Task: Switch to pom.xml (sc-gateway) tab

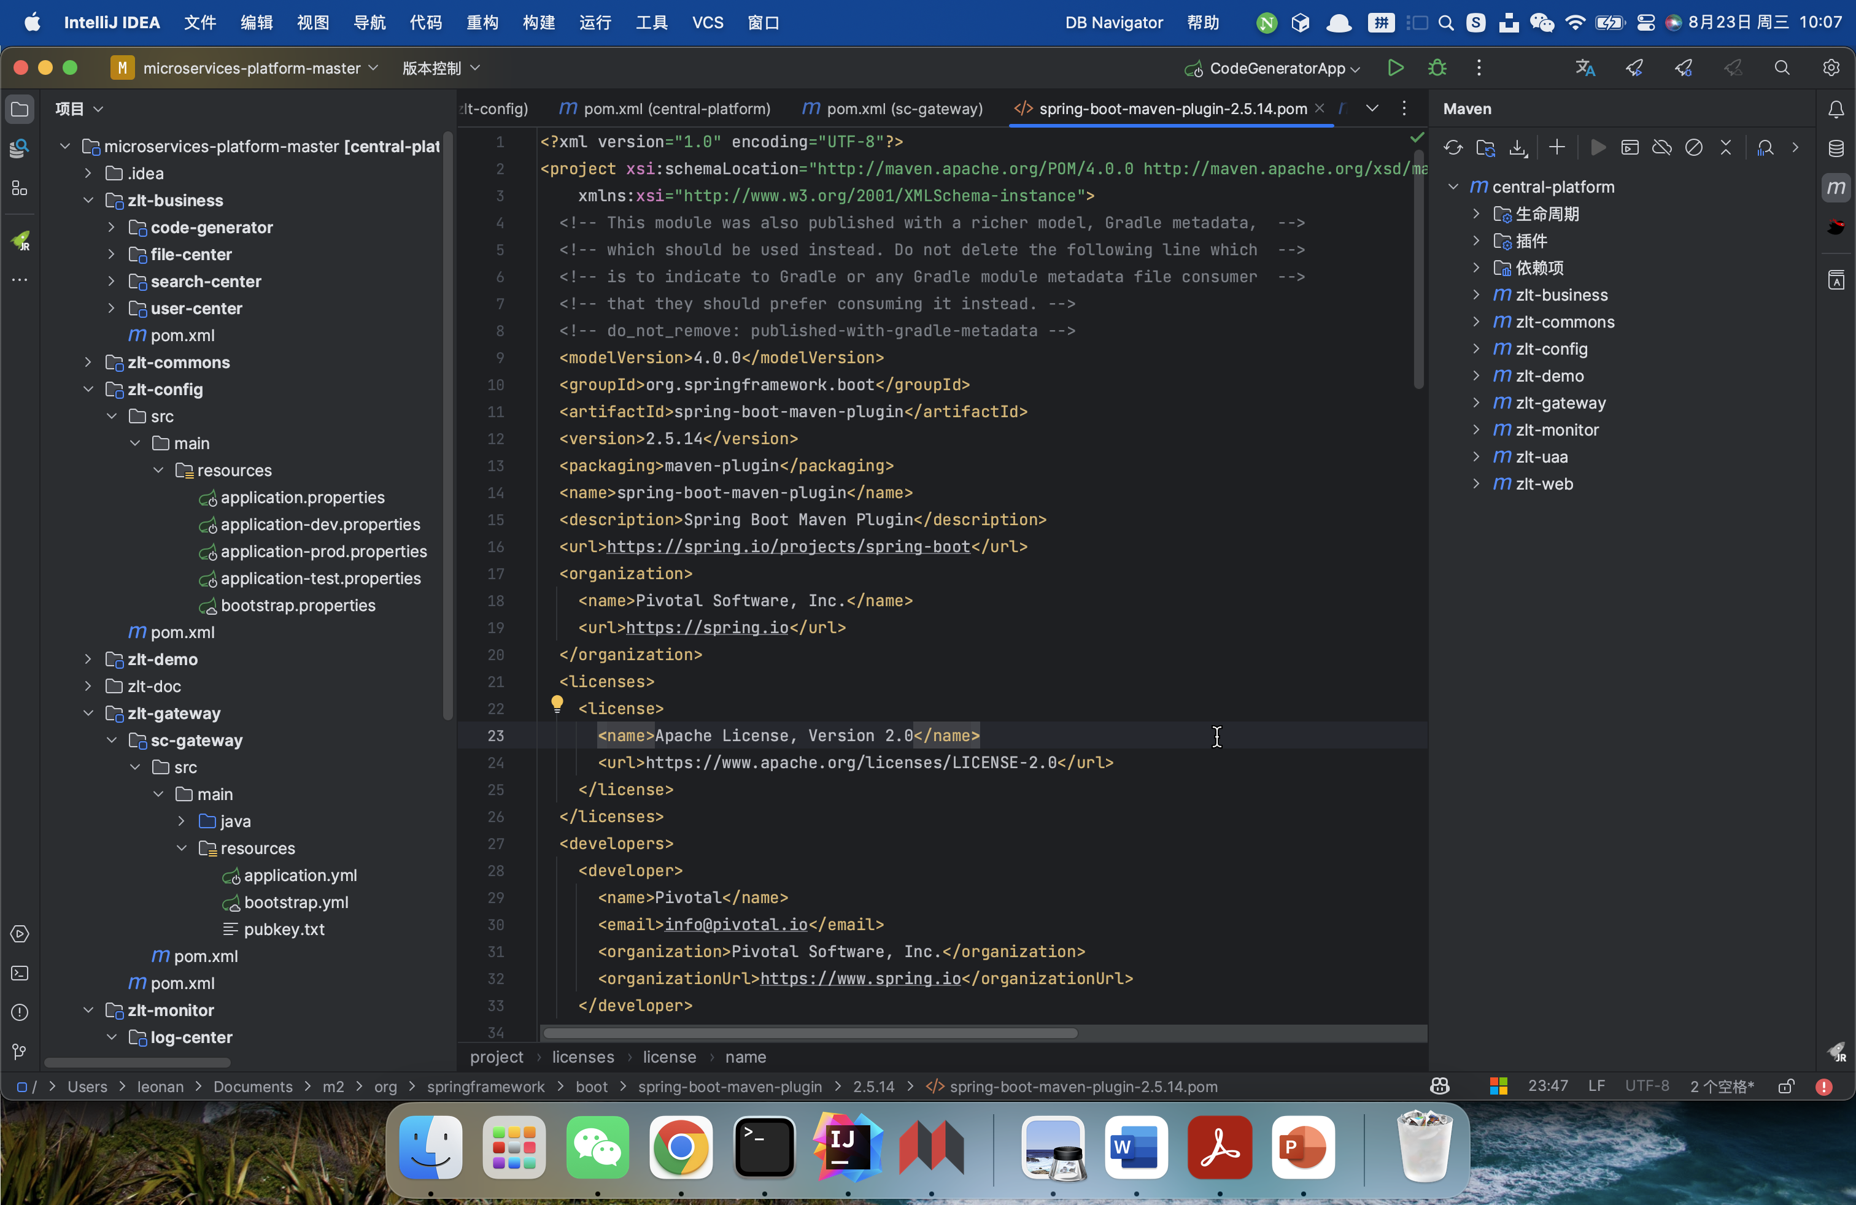Action: pos(892,109)
